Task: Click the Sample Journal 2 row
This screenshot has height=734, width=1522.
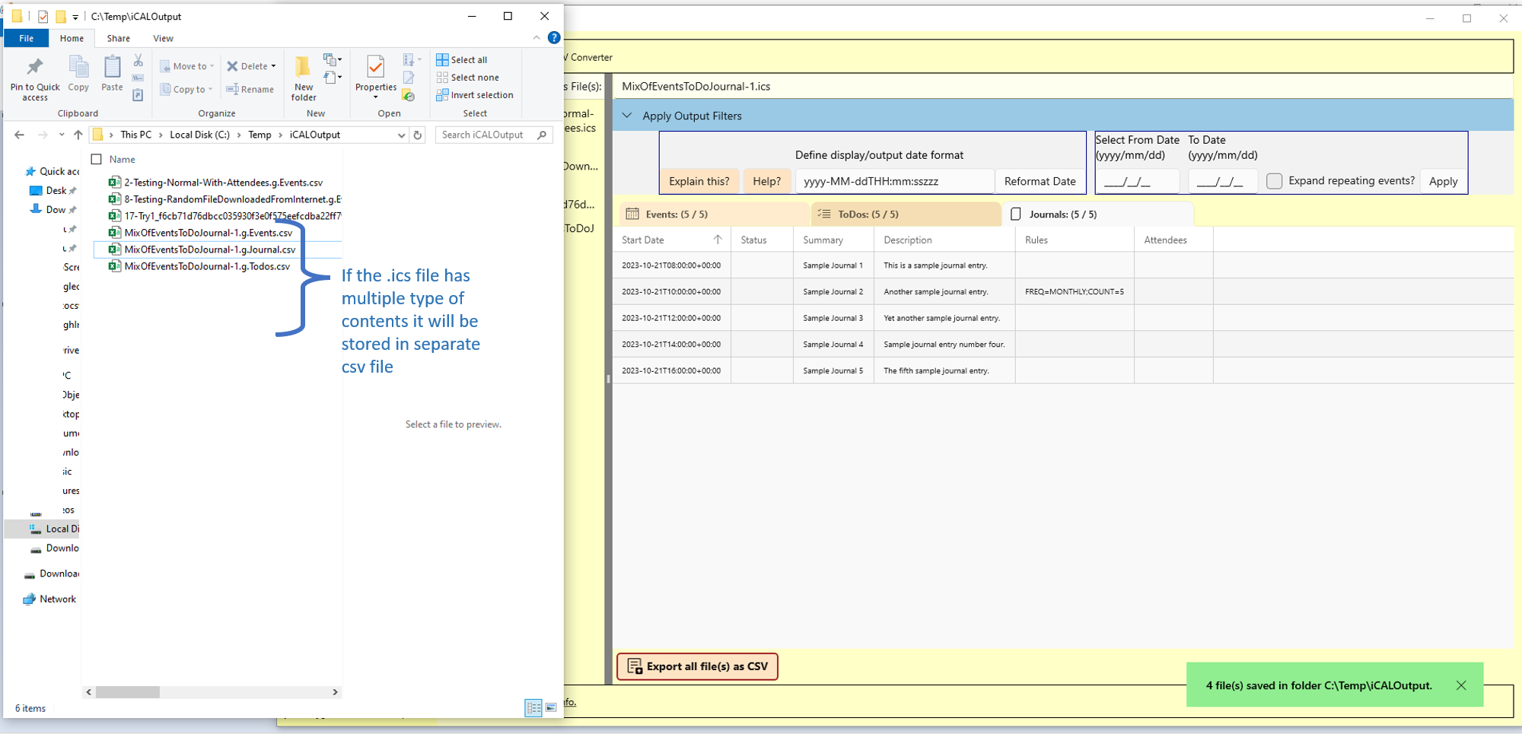Action: click(1062, 291)
